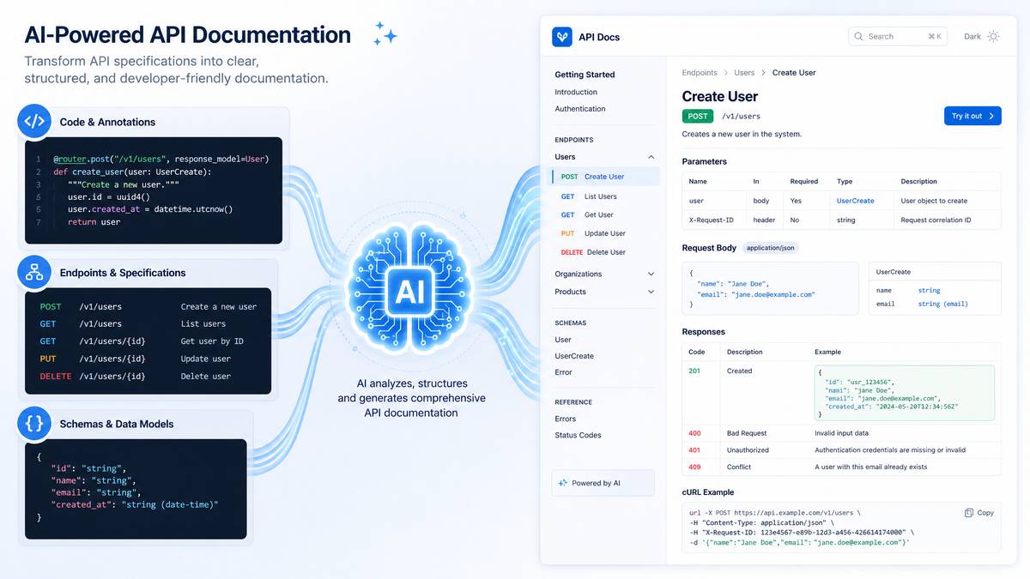The width and height of the screenshot is (1030, 579).
Task: Select GET Get User endpoint
Action: [x=587, y=215]
